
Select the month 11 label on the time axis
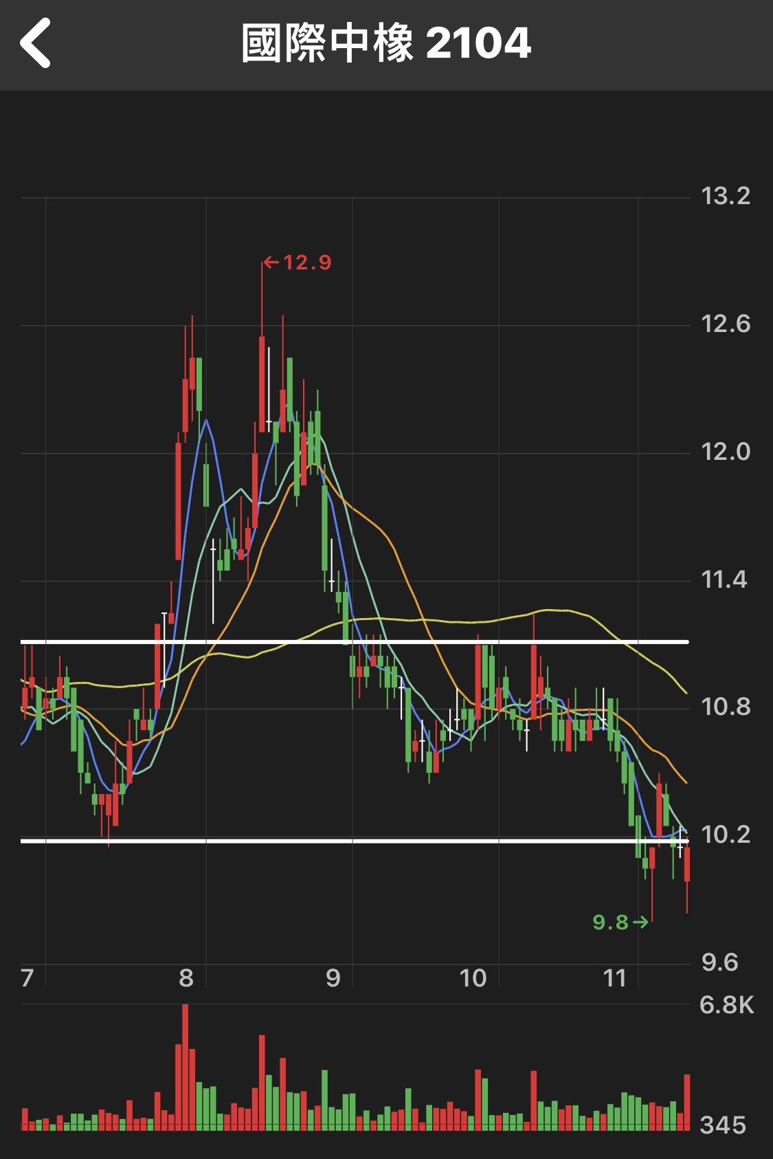(615, 978)
